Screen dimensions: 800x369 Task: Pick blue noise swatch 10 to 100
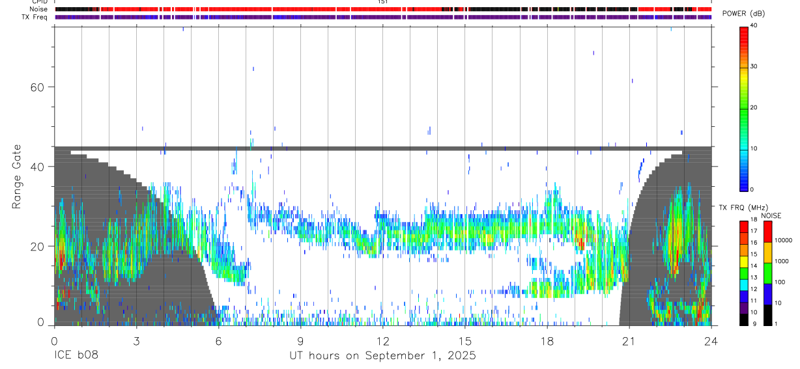point(767,294)
